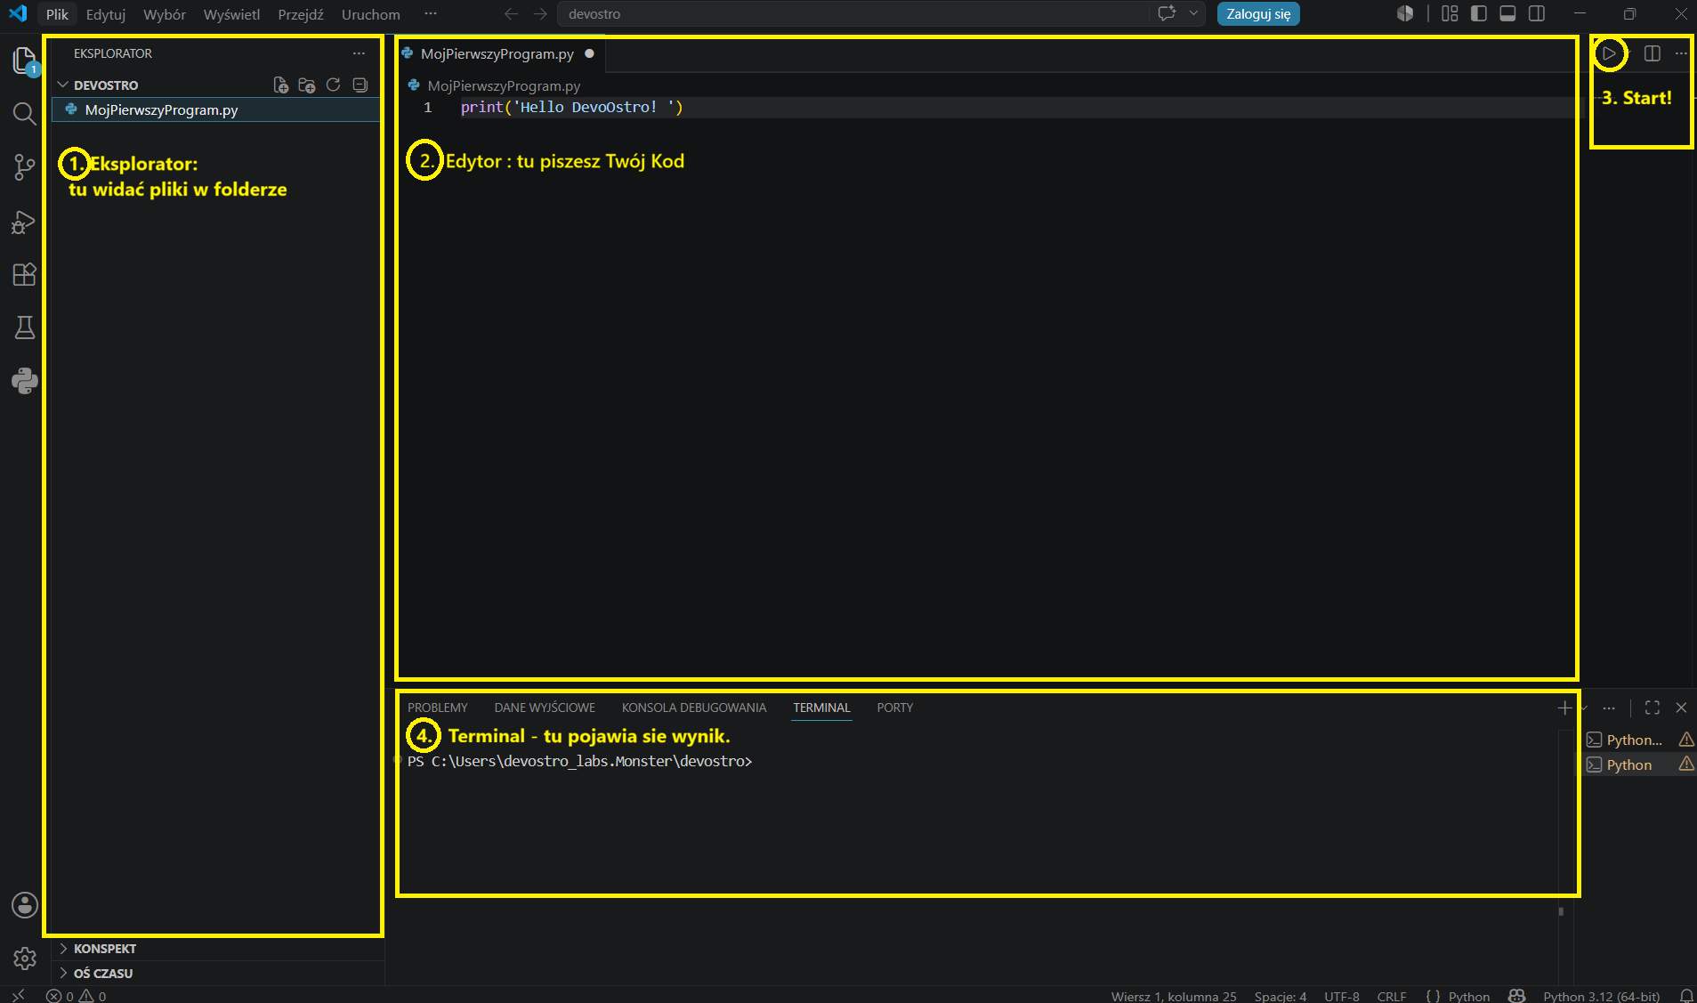1697x1003 pixels.
Task: Open errors and warnings status indicator
Action: pos(77,996)
